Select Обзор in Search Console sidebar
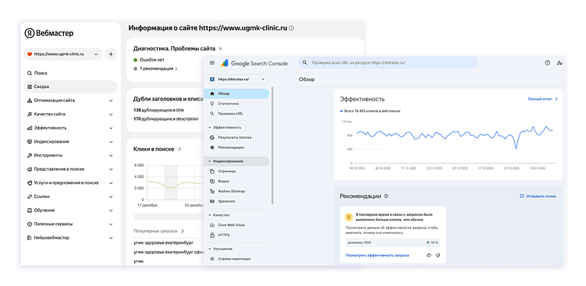Viewport: 586px width, 286px height. 236,94
